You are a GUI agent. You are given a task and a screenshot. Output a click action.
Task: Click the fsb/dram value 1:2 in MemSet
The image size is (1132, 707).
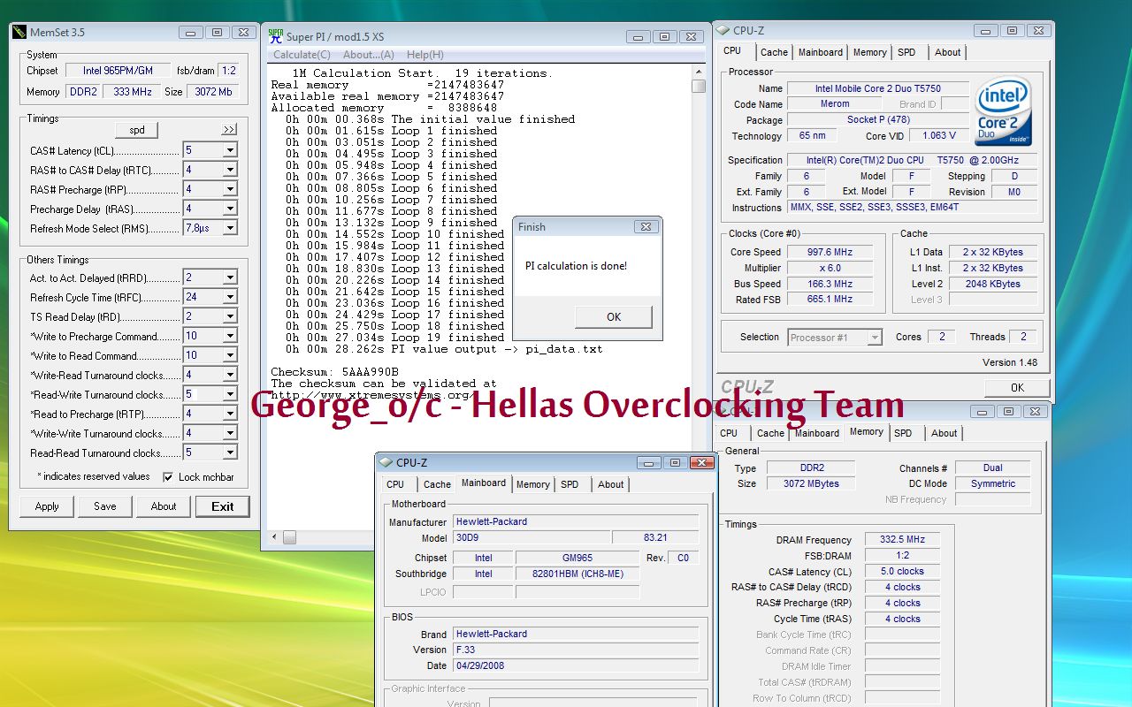(x=229, y=71)
